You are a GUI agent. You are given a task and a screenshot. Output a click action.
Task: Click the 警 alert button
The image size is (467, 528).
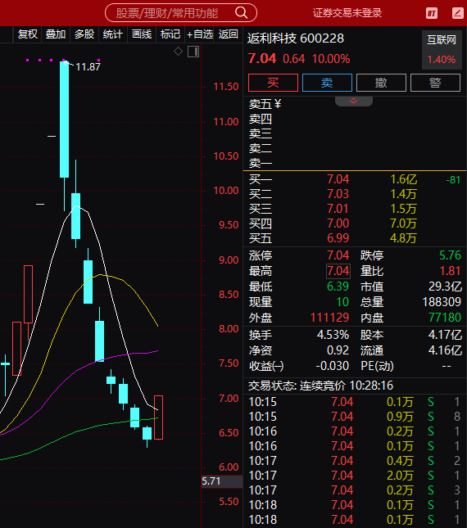click(435, 83)
